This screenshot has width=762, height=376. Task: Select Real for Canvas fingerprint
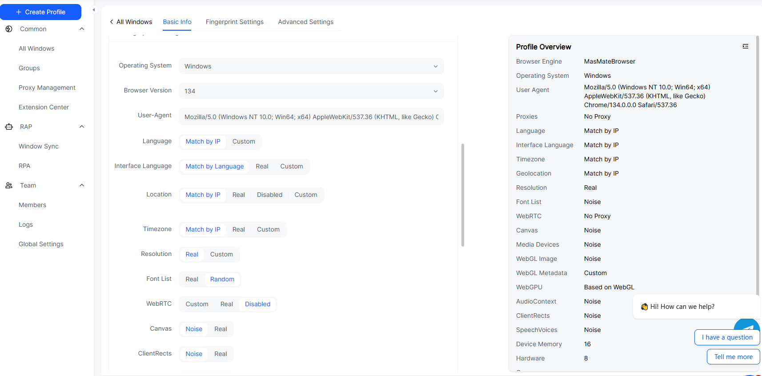click(221, 329)
